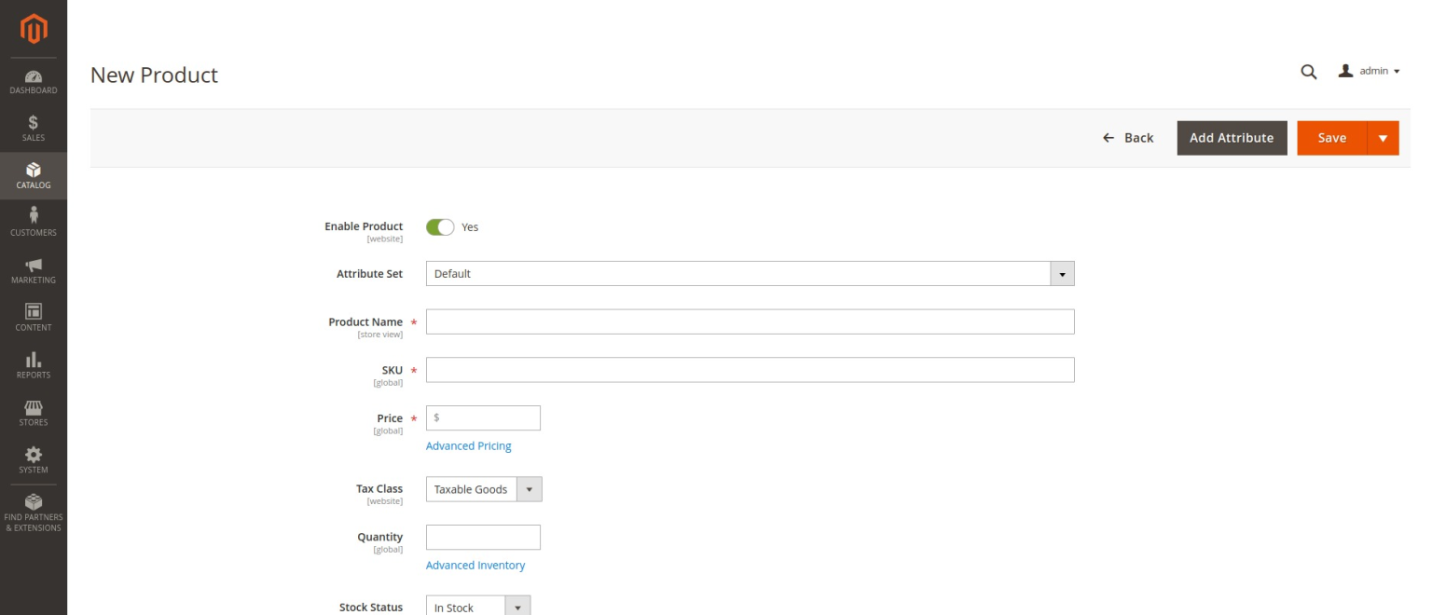The image size is (1432, 615).
Task: Click the SKU label
Action: pos(392,370)
